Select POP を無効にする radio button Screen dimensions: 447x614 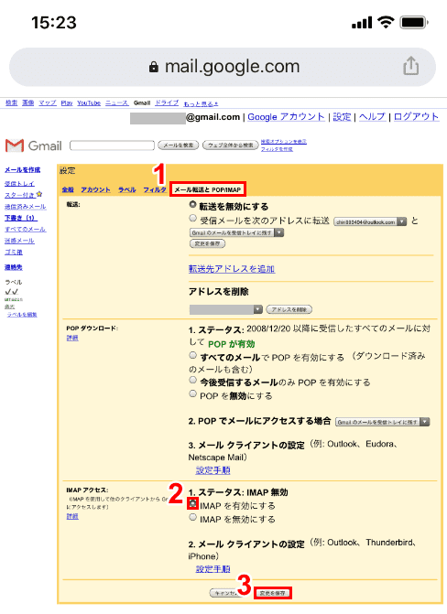(x=192, y=393)
